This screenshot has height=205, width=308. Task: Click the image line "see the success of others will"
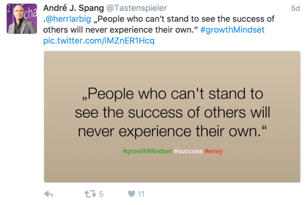pyautogui.click(x=171, y=114)
